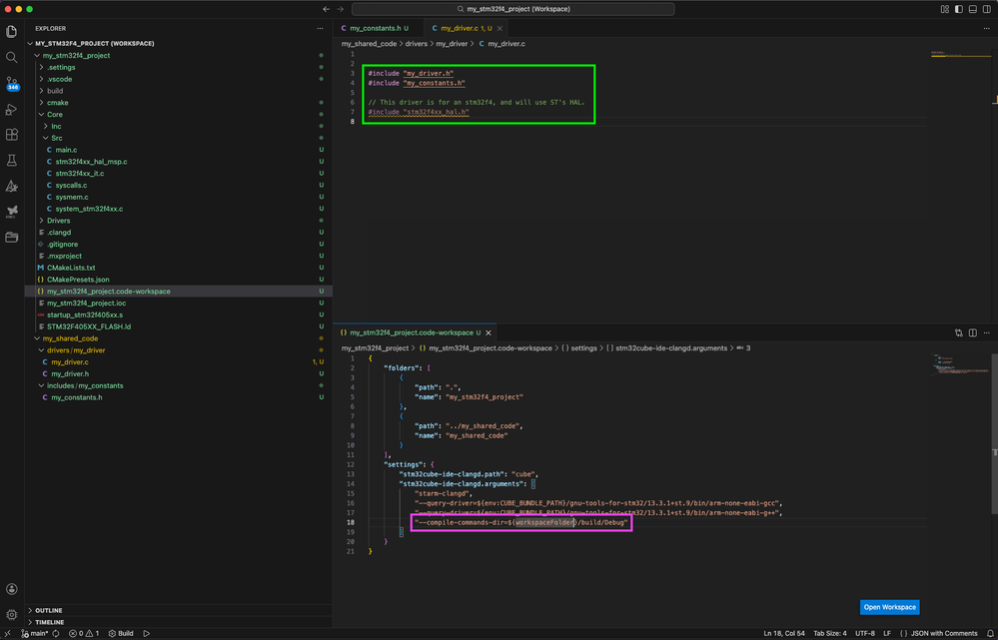
Task: Open the Testing flask icon view
Action: [x=12, y=160]
